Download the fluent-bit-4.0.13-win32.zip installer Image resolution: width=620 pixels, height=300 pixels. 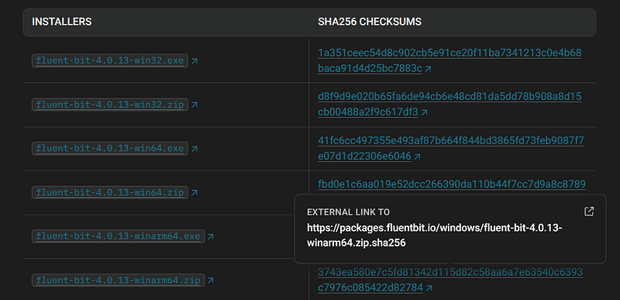pos(110,105)
